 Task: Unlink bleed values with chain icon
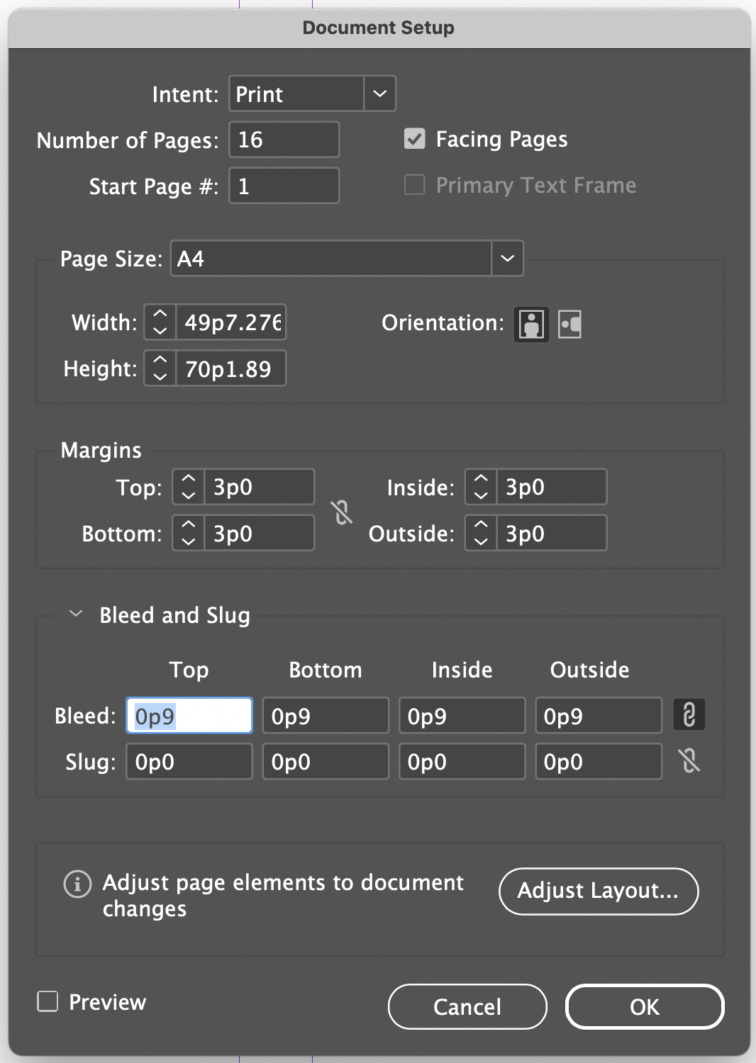(x=689, y=715)
